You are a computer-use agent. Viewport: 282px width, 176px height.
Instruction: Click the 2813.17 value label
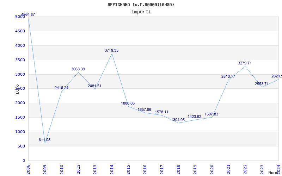[x=228, y=76]
